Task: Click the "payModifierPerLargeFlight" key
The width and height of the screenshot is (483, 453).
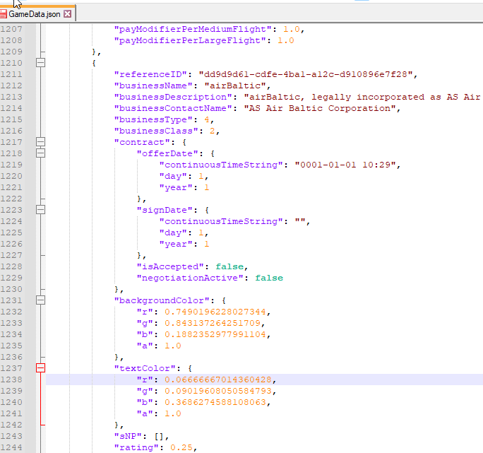Action: [190, 40]
